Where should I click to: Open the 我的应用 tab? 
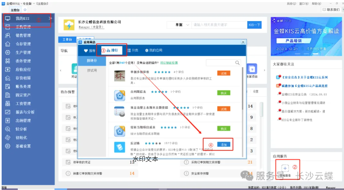(153, 51)
